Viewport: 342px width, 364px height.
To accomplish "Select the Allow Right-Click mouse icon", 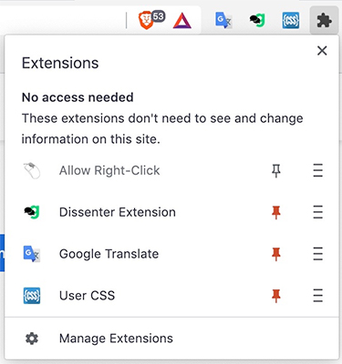I will click(x=32, y=170).
